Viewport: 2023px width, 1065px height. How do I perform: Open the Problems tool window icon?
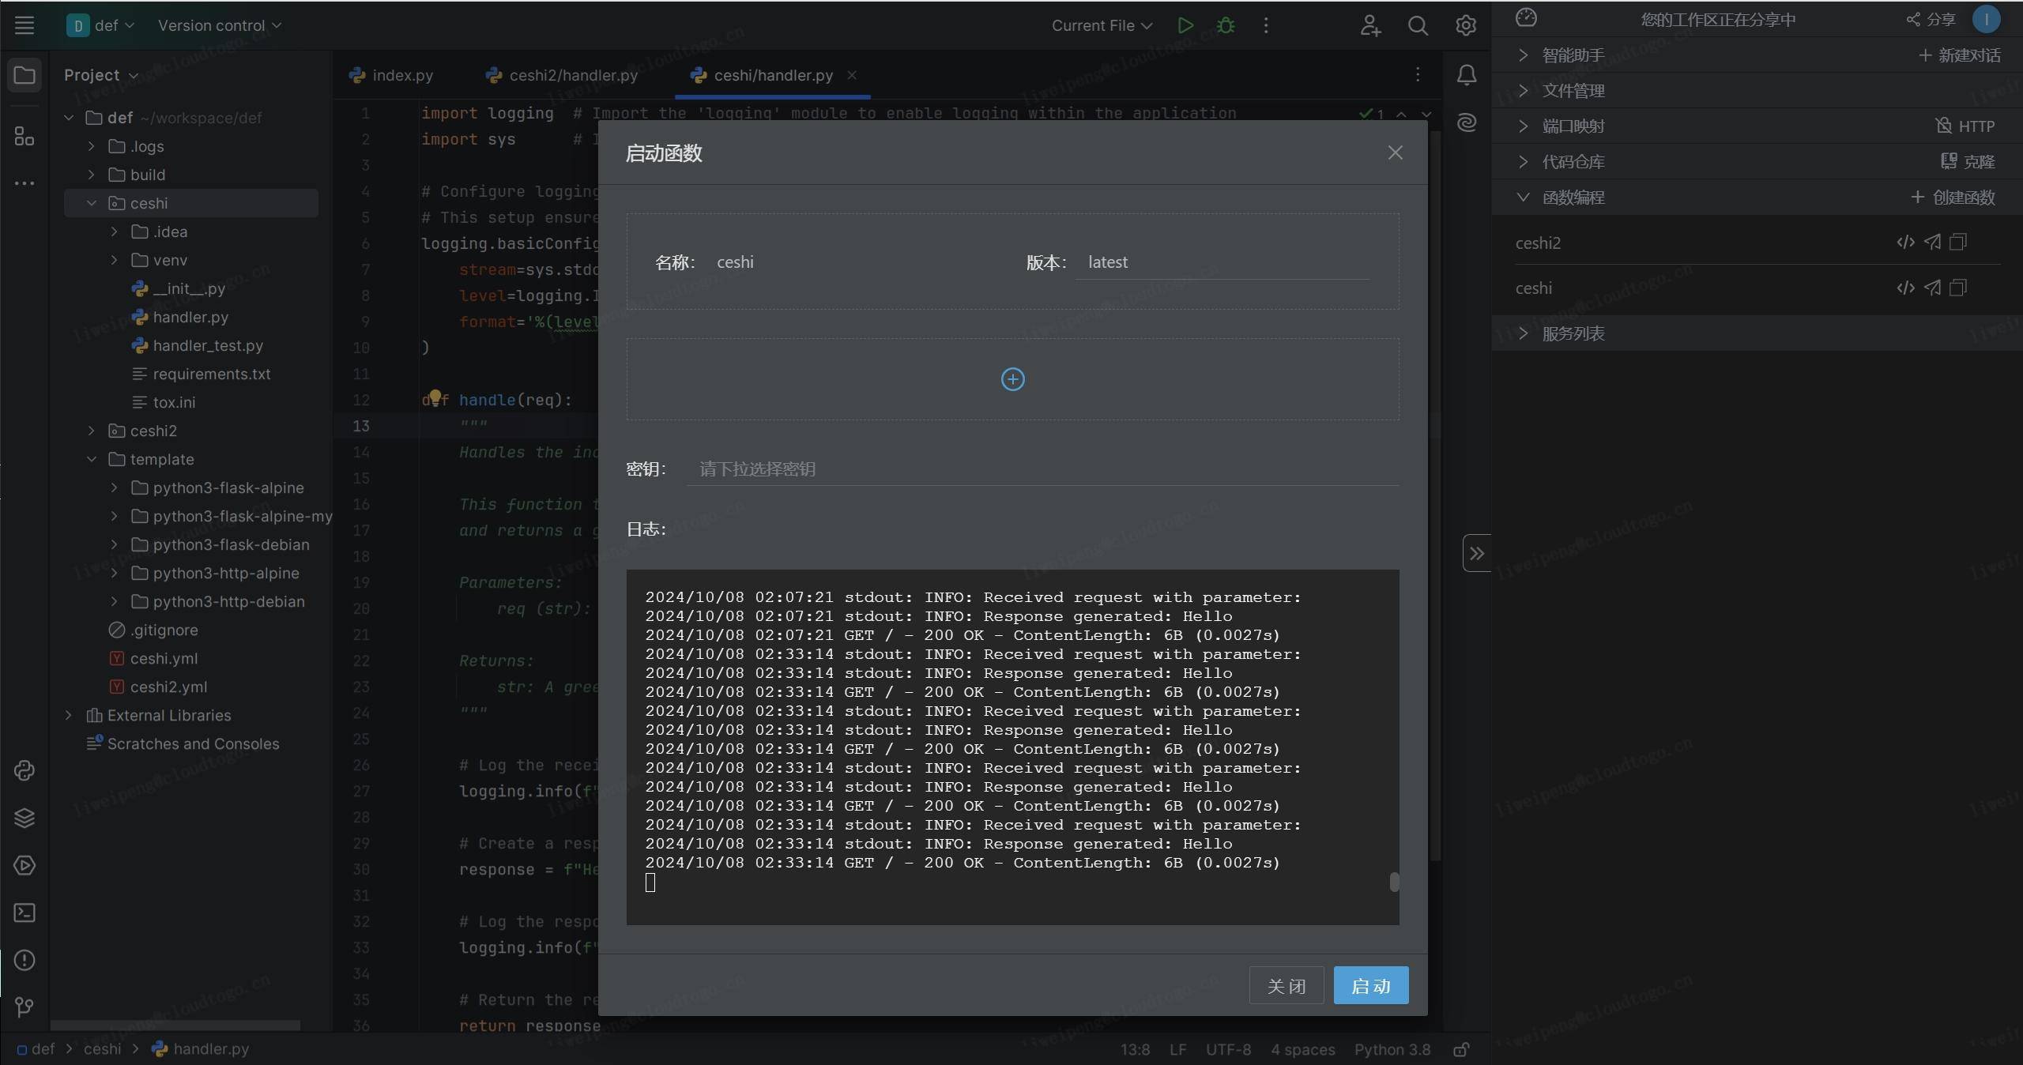click(24, 960)
